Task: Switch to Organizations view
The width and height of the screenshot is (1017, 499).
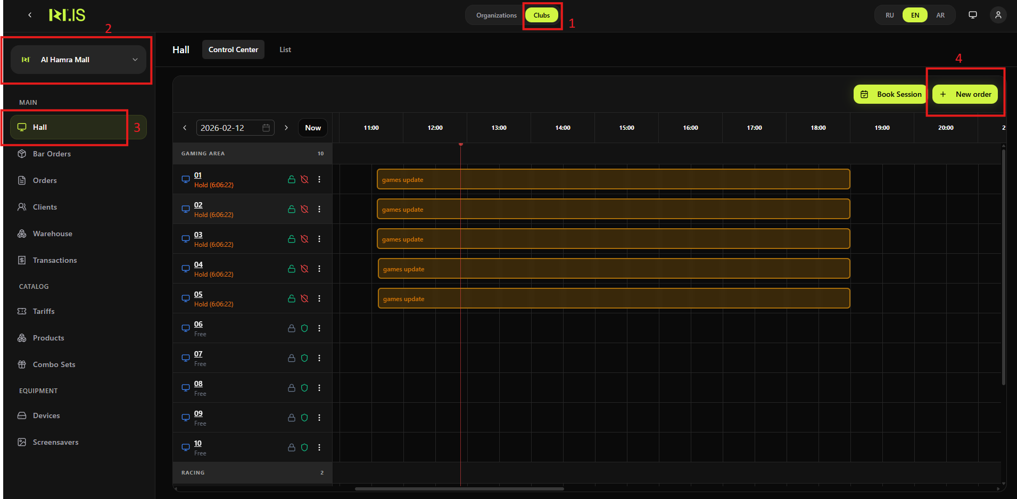Action: 496,15
